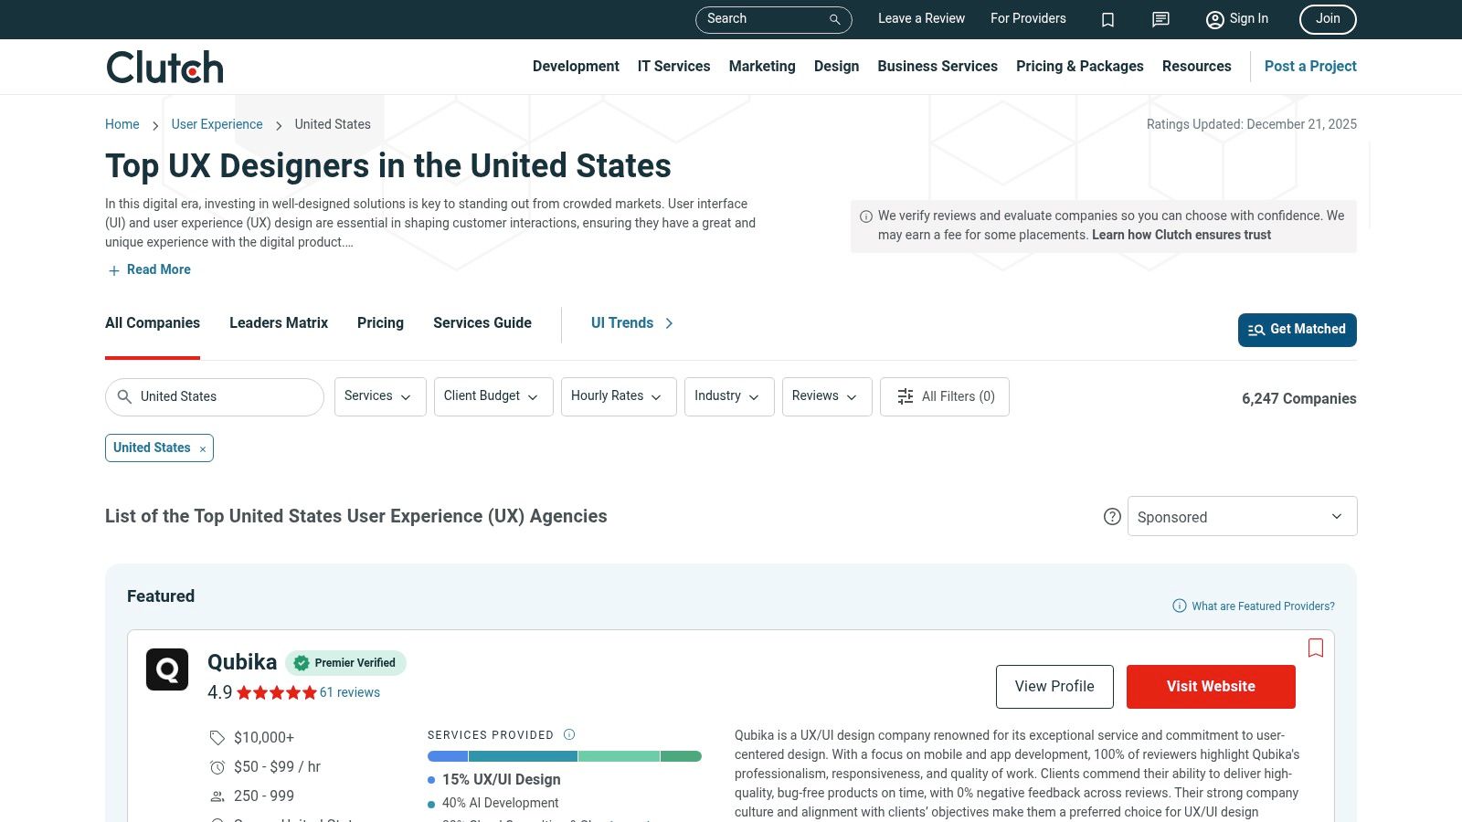1462x822 pixels.
Task: Click the UX/UI Design segment bar
Action: click(x=447, y=756)
